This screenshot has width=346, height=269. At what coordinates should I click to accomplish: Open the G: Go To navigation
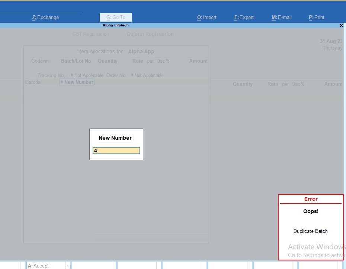point(115,17)
